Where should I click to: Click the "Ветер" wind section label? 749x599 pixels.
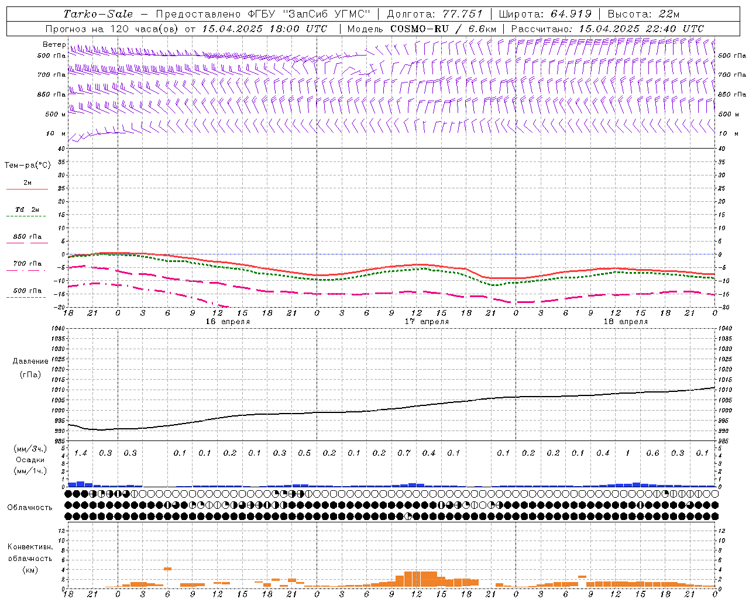click(x=54, y=44)
